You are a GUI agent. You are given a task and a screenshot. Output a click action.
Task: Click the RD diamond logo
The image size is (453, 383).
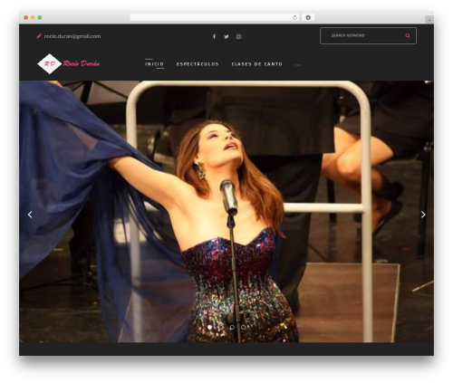(50, 63)
